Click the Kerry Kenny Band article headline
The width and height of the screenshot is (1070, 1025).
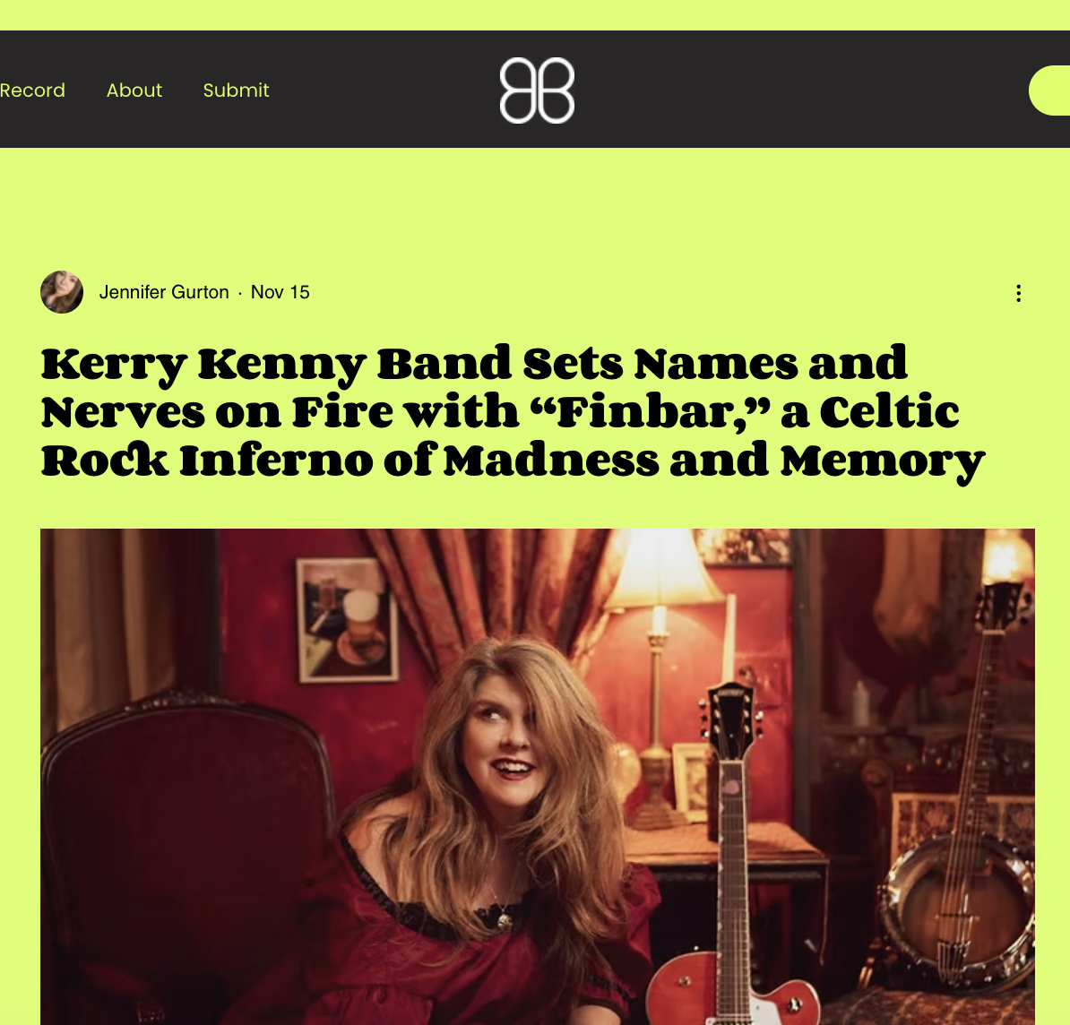(x=513, y=411)
